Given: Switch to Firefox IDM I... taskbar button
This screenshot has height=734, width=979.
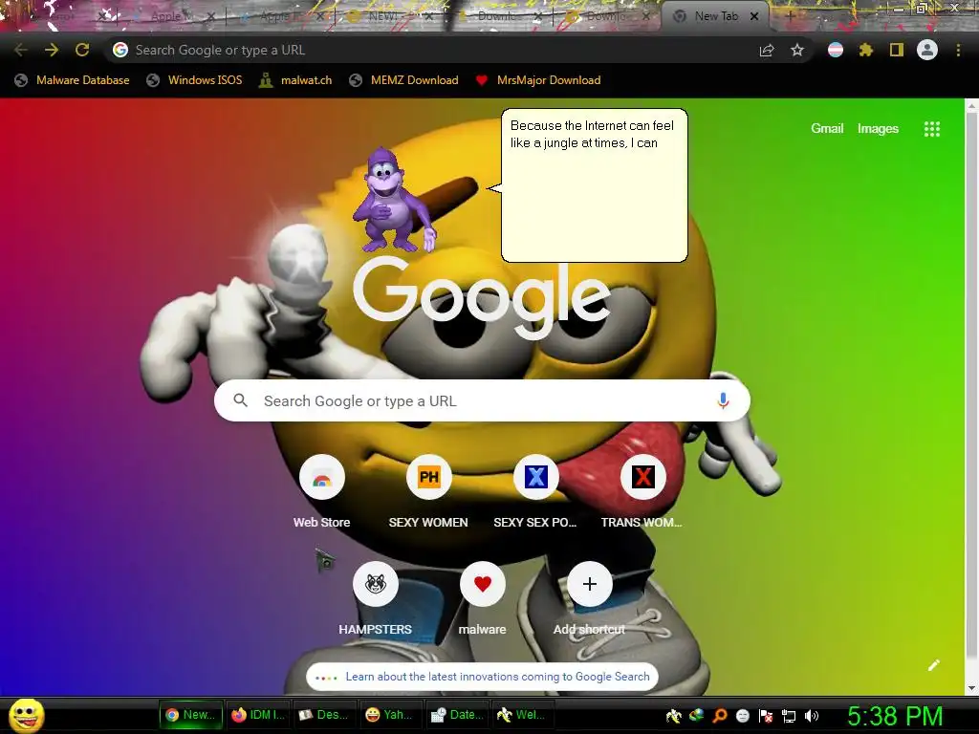Looking at the screenshot, I should (257, 715).
